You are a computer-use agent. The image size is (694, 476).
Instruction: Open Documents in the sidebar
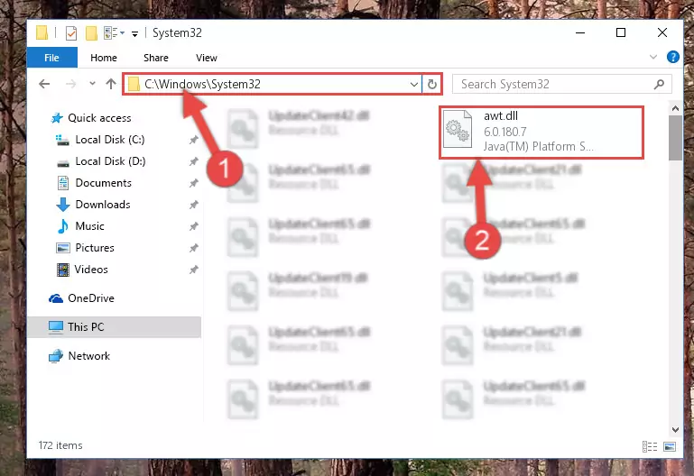[103, 183]
